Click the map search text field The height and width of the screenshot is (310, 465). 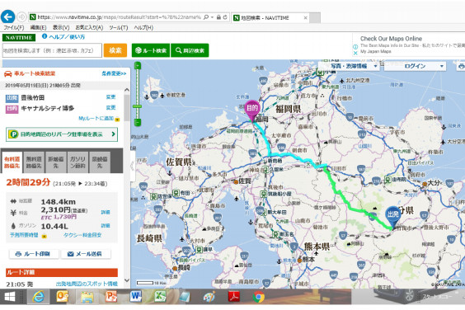[52, 50]
